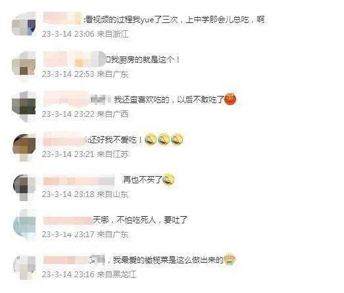Click the crying emoji after 橄榄菜是这么做出来的

230,259
